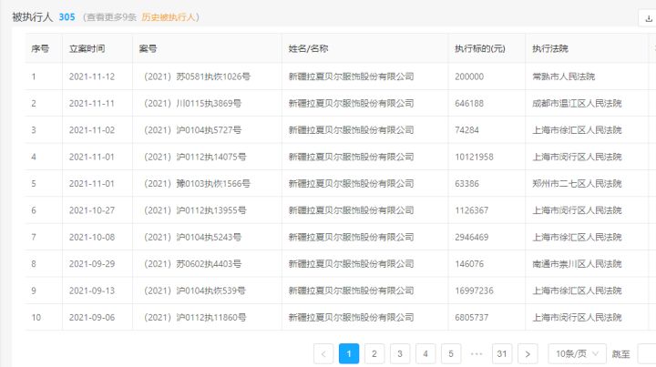Click filing date 2021-09-06
This screenshot has width=656, height=367.
tap(92, 317)
